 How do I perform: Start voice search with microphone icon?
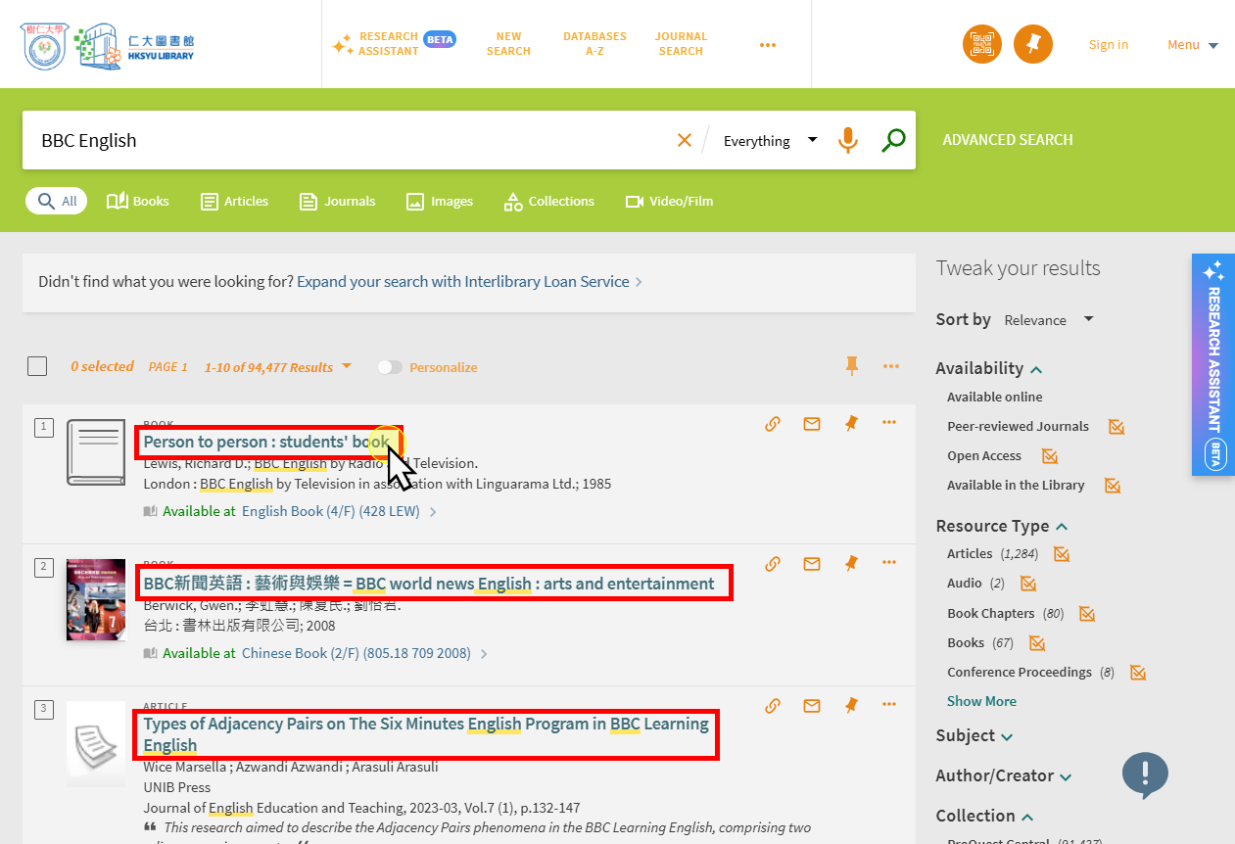(848, 141)
